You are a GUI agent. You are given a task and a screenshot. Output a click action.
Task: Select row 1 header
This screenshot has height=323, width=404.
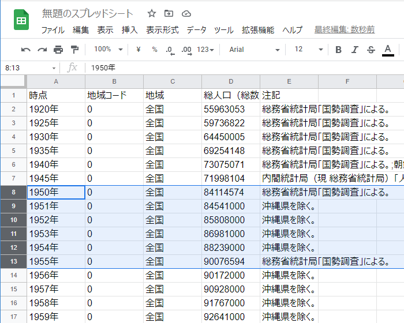[x=13, y=96]
